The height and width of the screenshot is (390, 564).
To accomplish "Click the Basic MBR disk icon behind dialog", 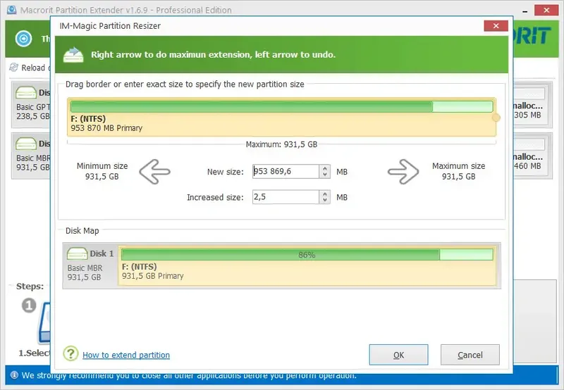I will pos(26,144).
